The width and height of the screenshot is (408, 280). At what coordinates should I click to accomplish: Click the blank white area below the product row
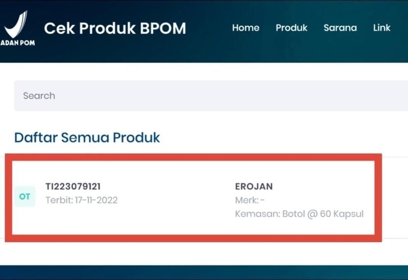[x=204, y=253]
